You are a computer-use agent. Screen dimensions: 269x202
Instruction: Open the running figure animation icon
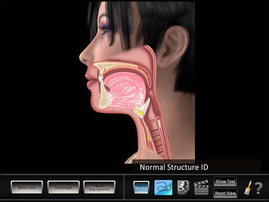183,187
